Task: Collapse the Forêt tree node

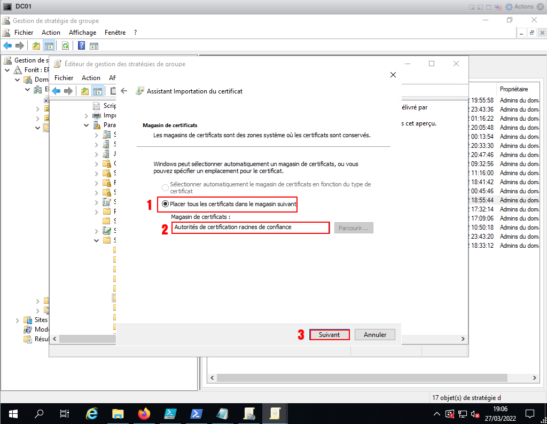Action: point(7,70)
